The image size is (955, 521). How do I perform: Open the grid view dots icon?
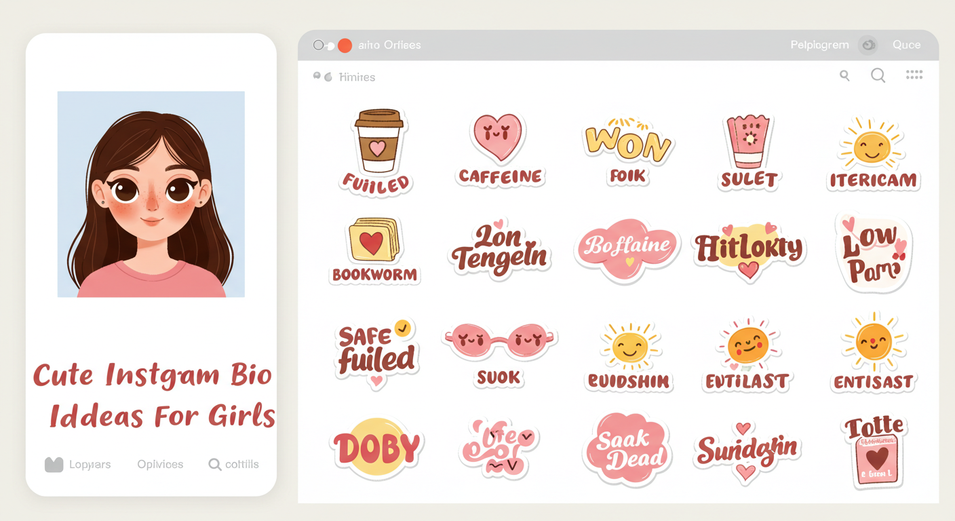tap(914, 75)
